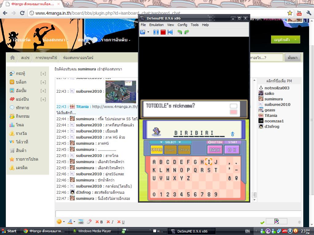Open DeSmuME Config menu
314x235 pixels.
click(182, 25)
